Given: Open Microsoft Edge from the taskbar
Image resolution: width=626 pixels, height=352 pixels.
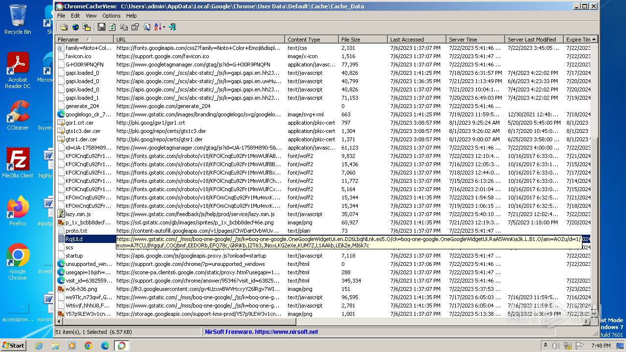Looking at the screenshot, I should pyautogui.click(x=105, y=346).
